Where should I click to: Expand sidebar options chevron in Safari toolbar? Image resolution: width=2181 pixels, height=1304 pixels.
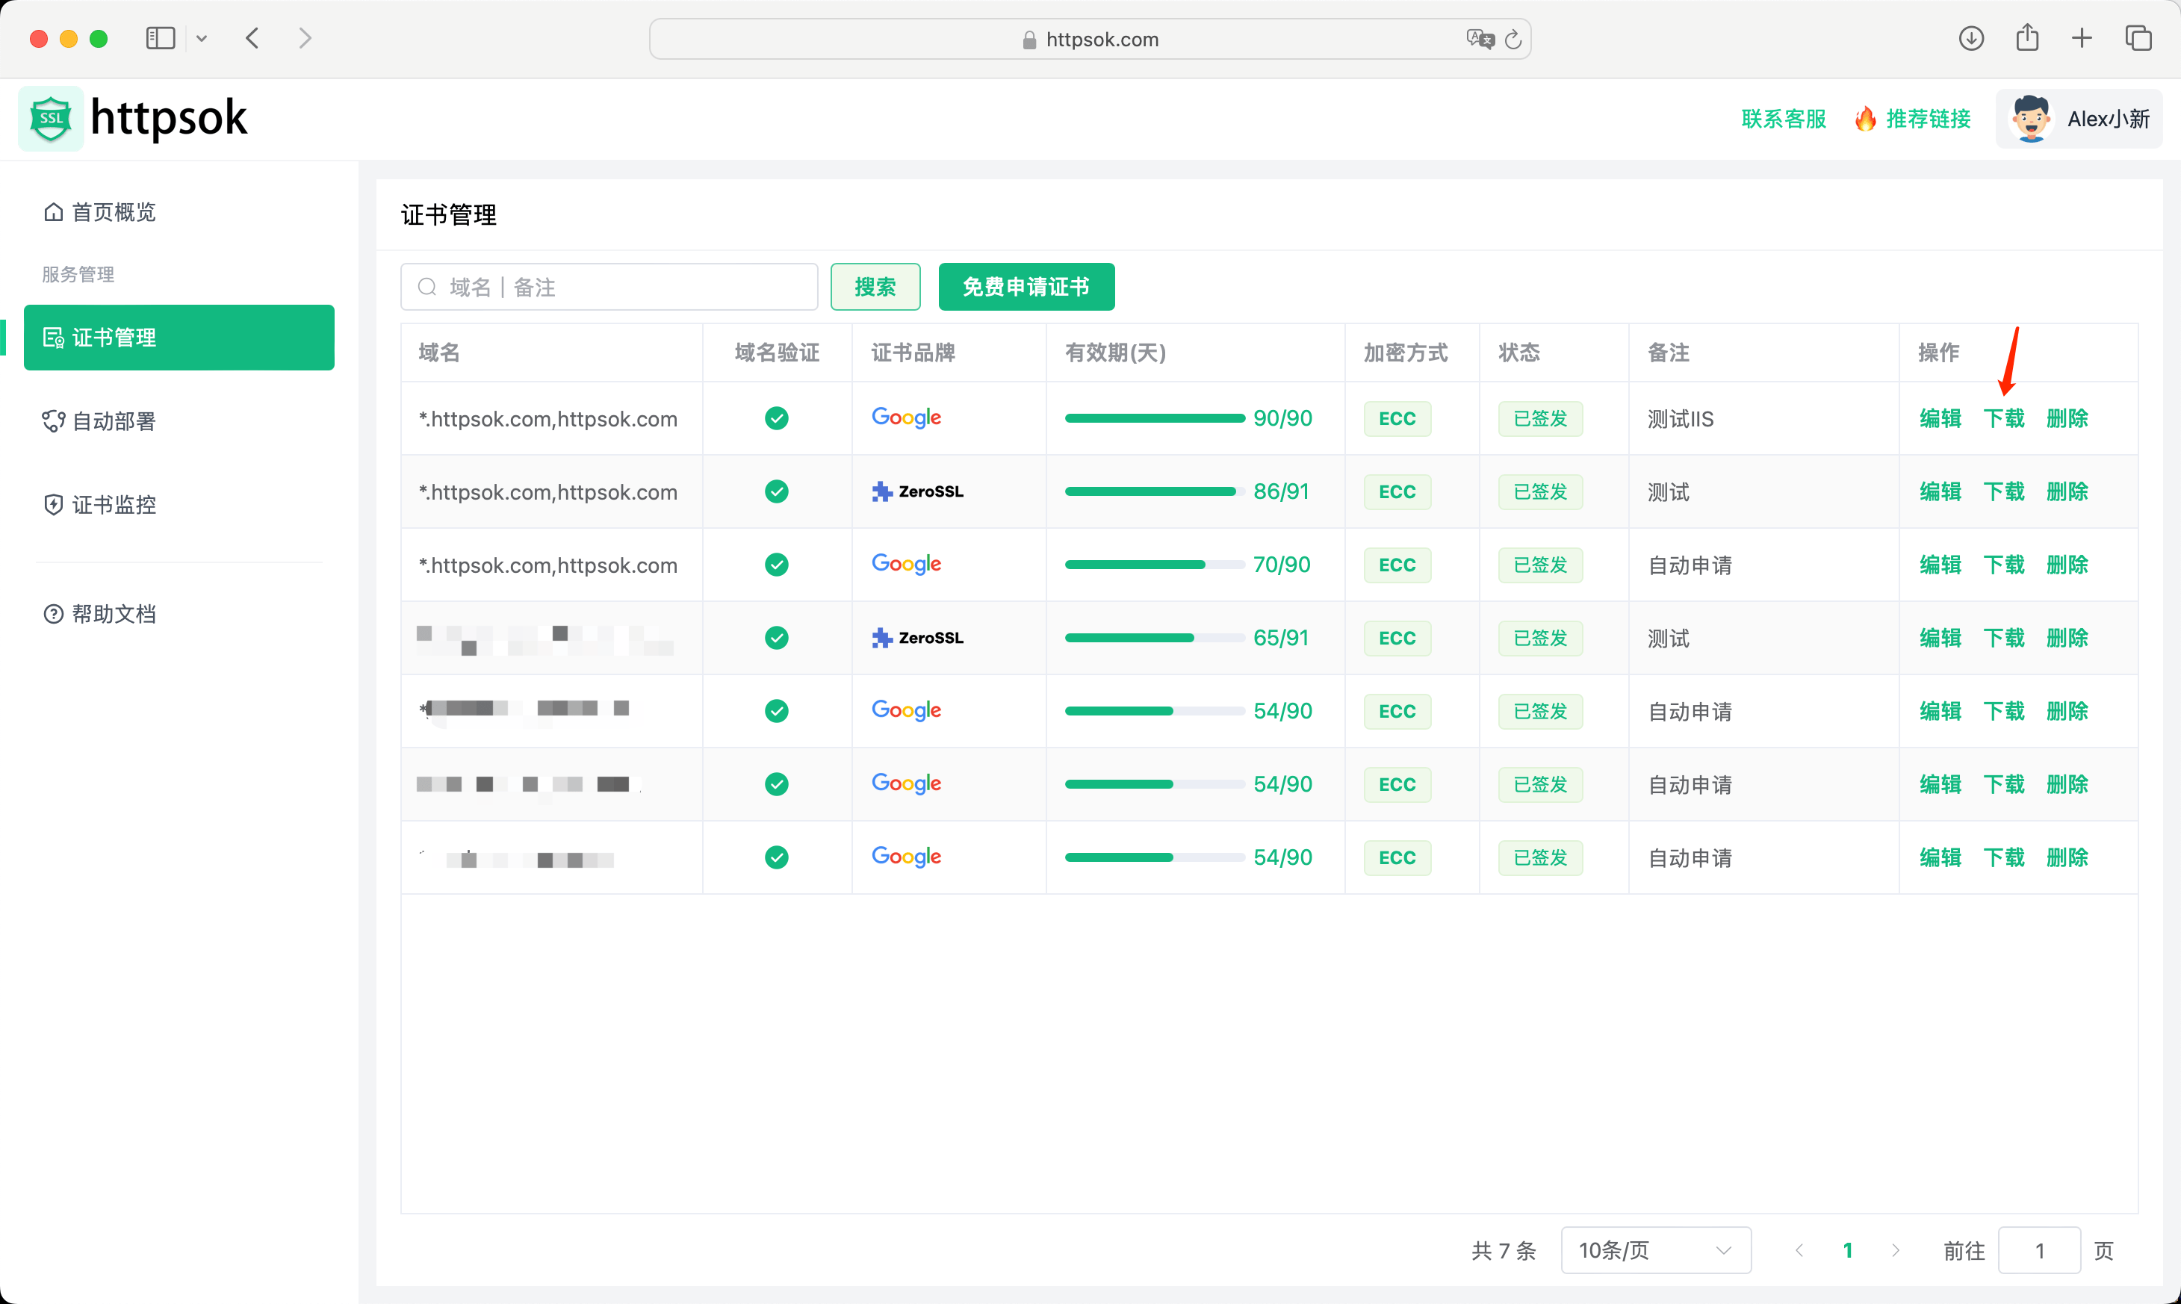201,39
